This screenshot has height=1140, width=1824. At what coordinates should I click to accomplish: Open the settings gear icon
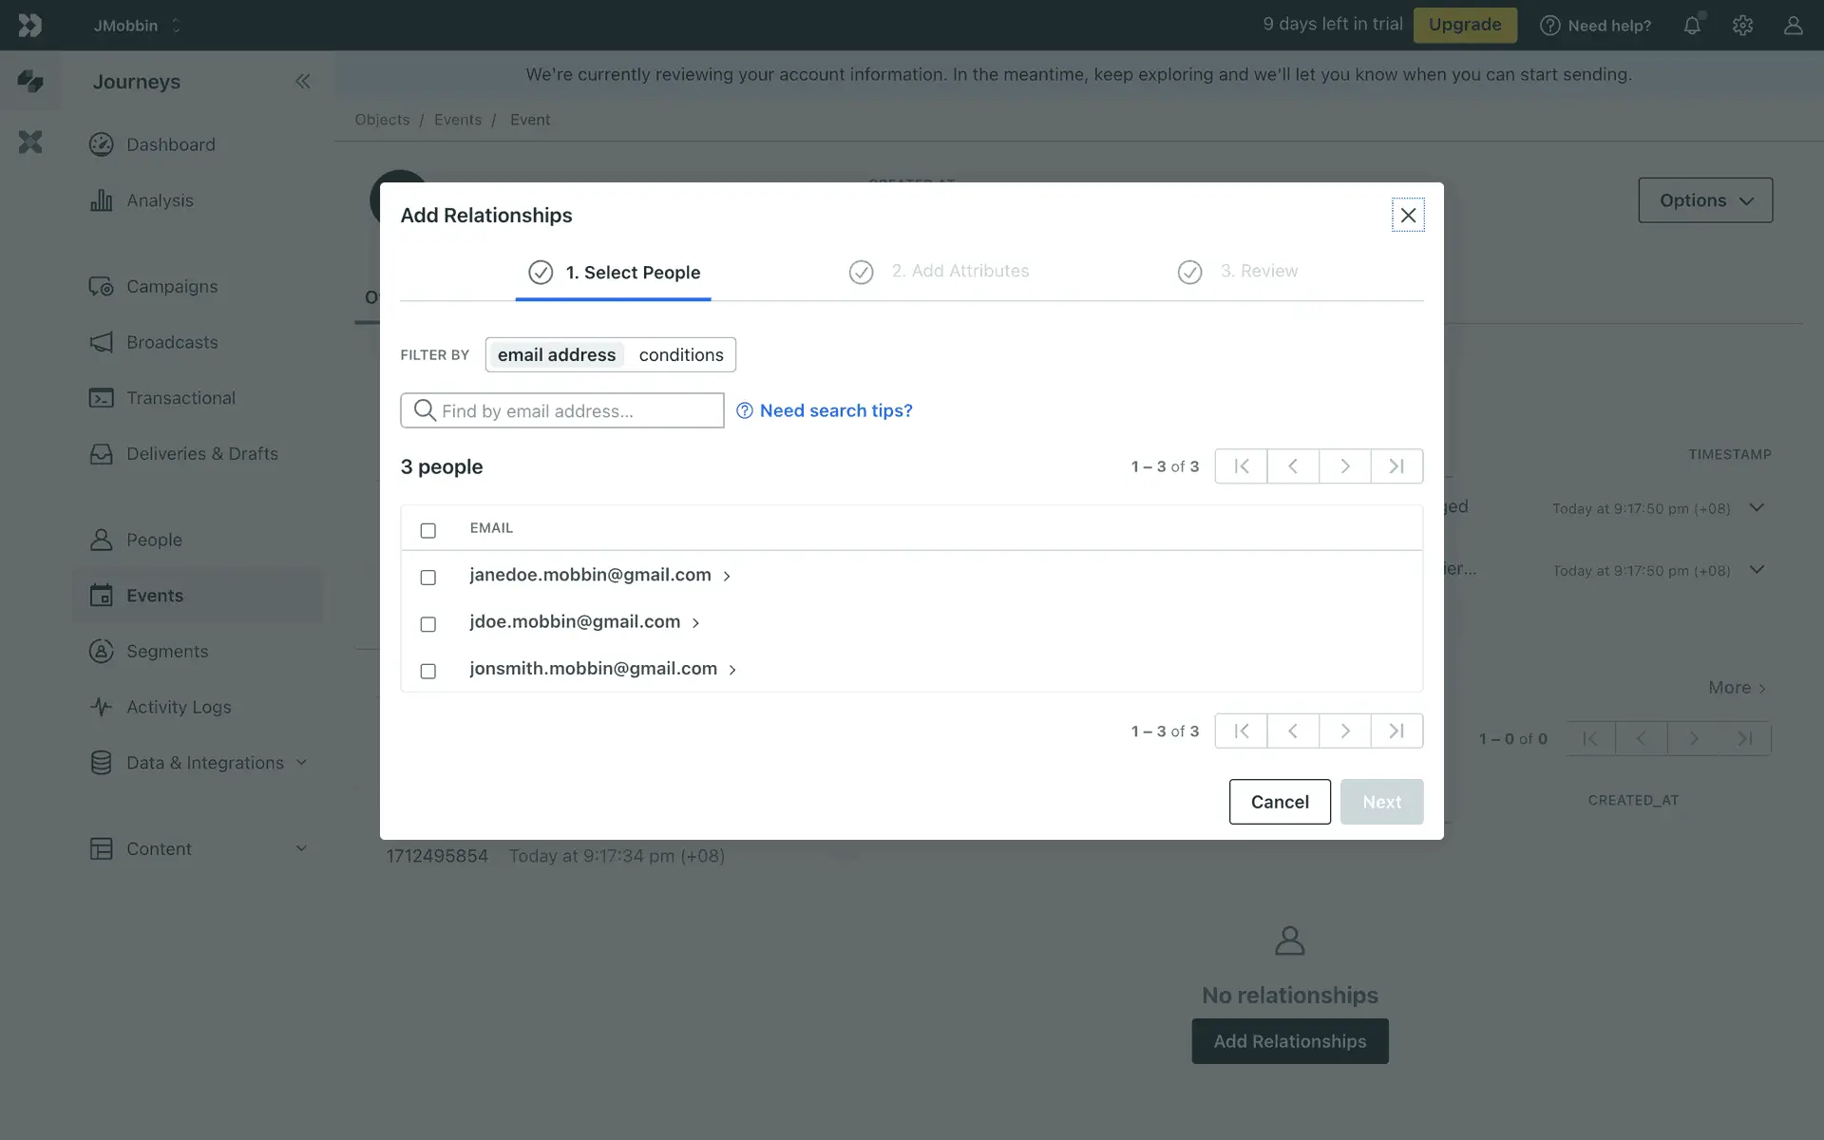1742,26
